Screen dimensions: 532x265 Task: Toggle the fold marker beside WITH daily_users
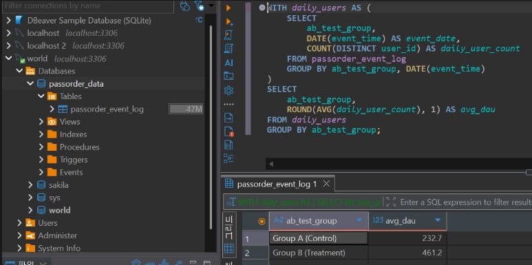(262, 8)
